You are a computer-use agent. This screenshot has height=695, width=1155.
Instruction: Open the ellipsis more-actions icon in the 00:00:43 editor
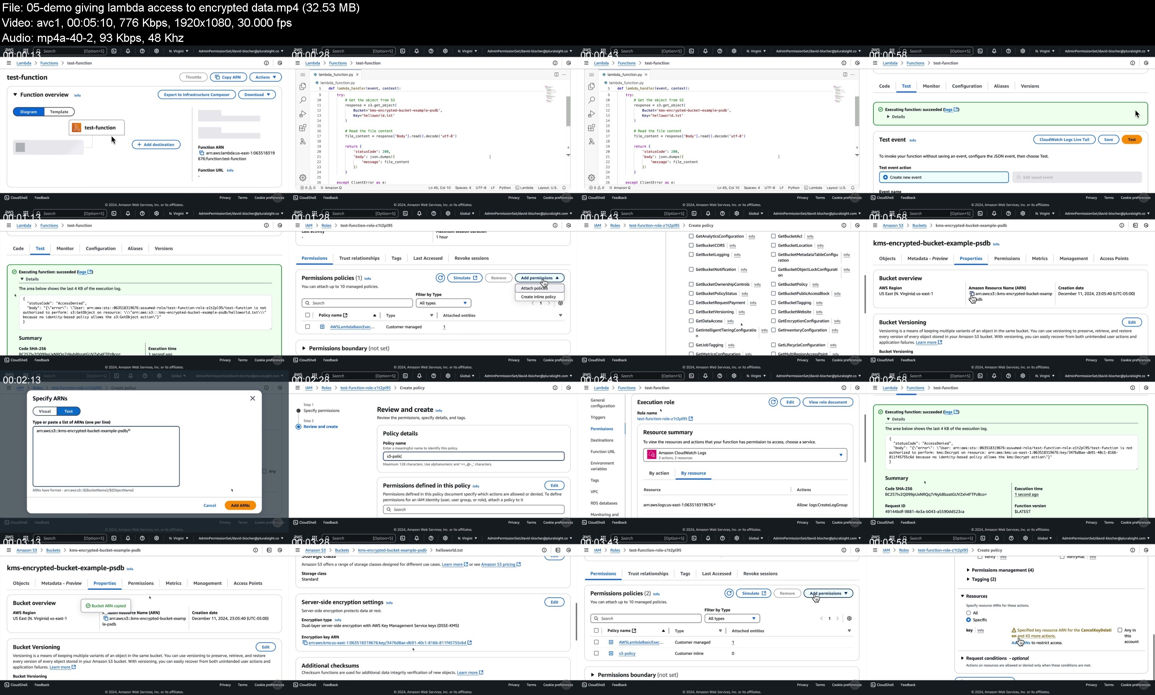pos(853,74)
